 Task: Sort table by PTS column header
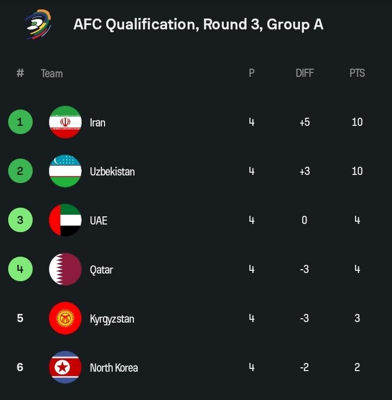pos(357,74)
